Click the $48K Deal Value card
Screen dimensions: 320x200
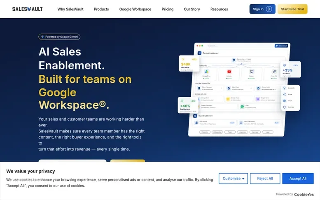[189, 64]
